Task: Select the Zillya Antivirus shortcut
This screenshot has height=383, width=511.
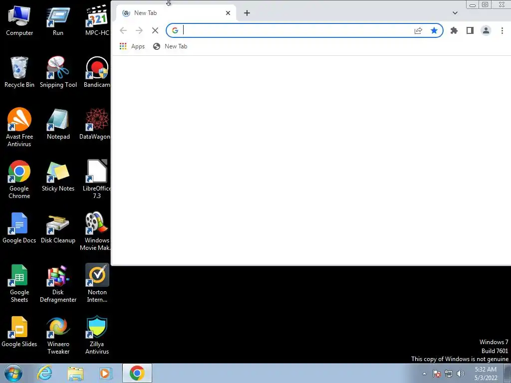Action: (97, 335)
